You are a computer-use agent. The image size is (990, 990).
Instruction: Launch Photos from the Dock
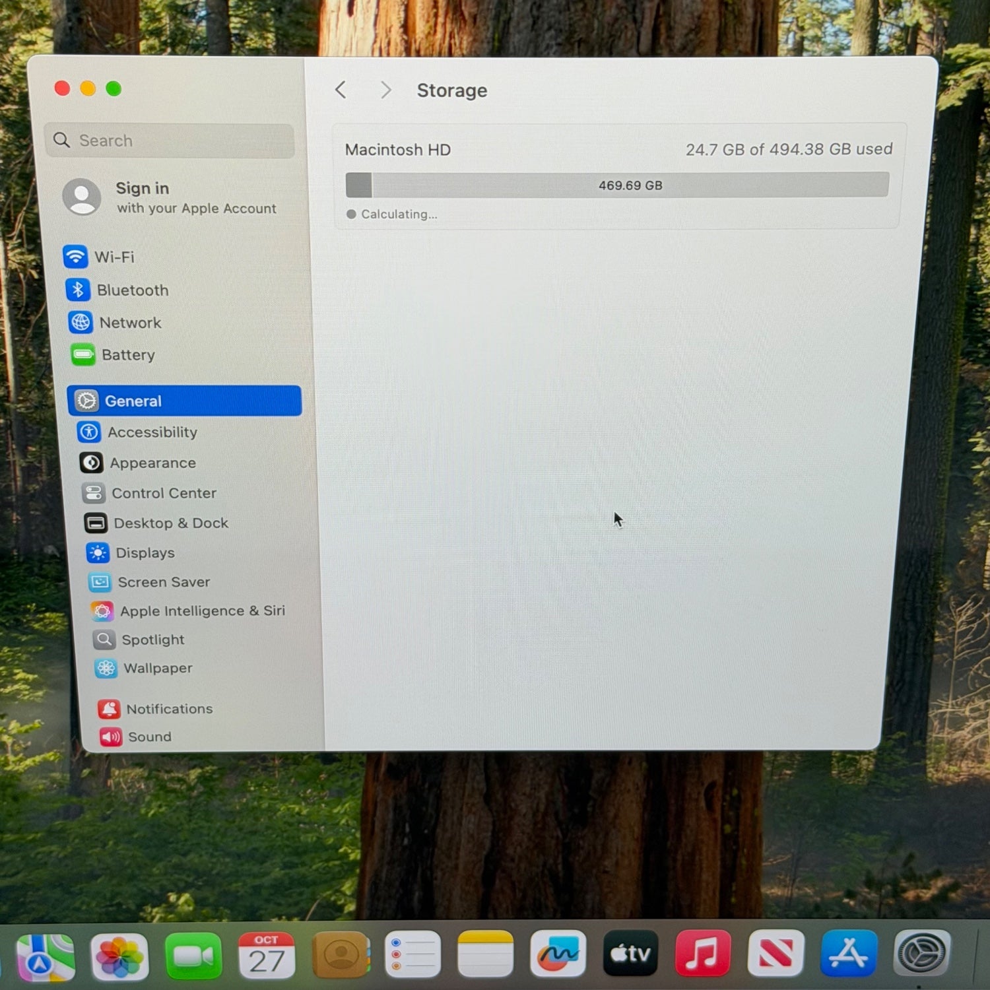tap(119, 956)
